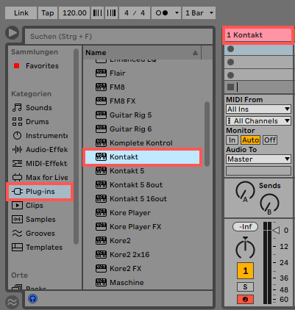295x310 pixels.
Task: Click the plug-in list scrollbar
Action: pos(207,134)
